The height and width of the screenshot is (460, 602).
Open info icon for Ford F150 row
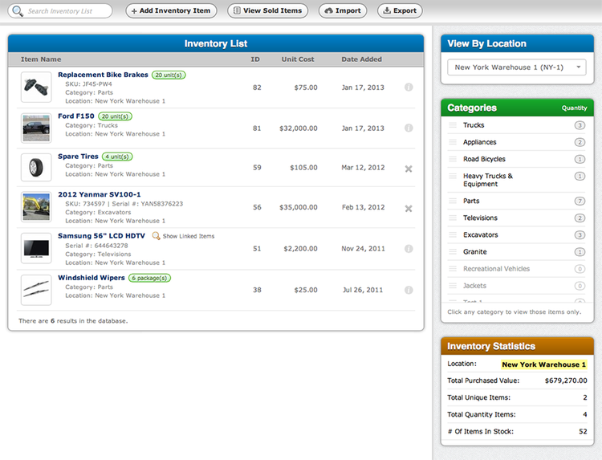tap(409, 128)
